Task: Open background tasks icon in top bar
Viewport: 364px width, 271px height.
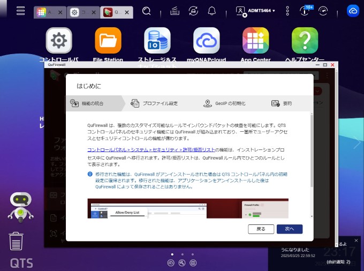Action: click(x=175, y=11)
